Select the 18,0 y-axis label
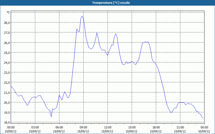This screenshot has height=134, width=215. coord(7,122)
